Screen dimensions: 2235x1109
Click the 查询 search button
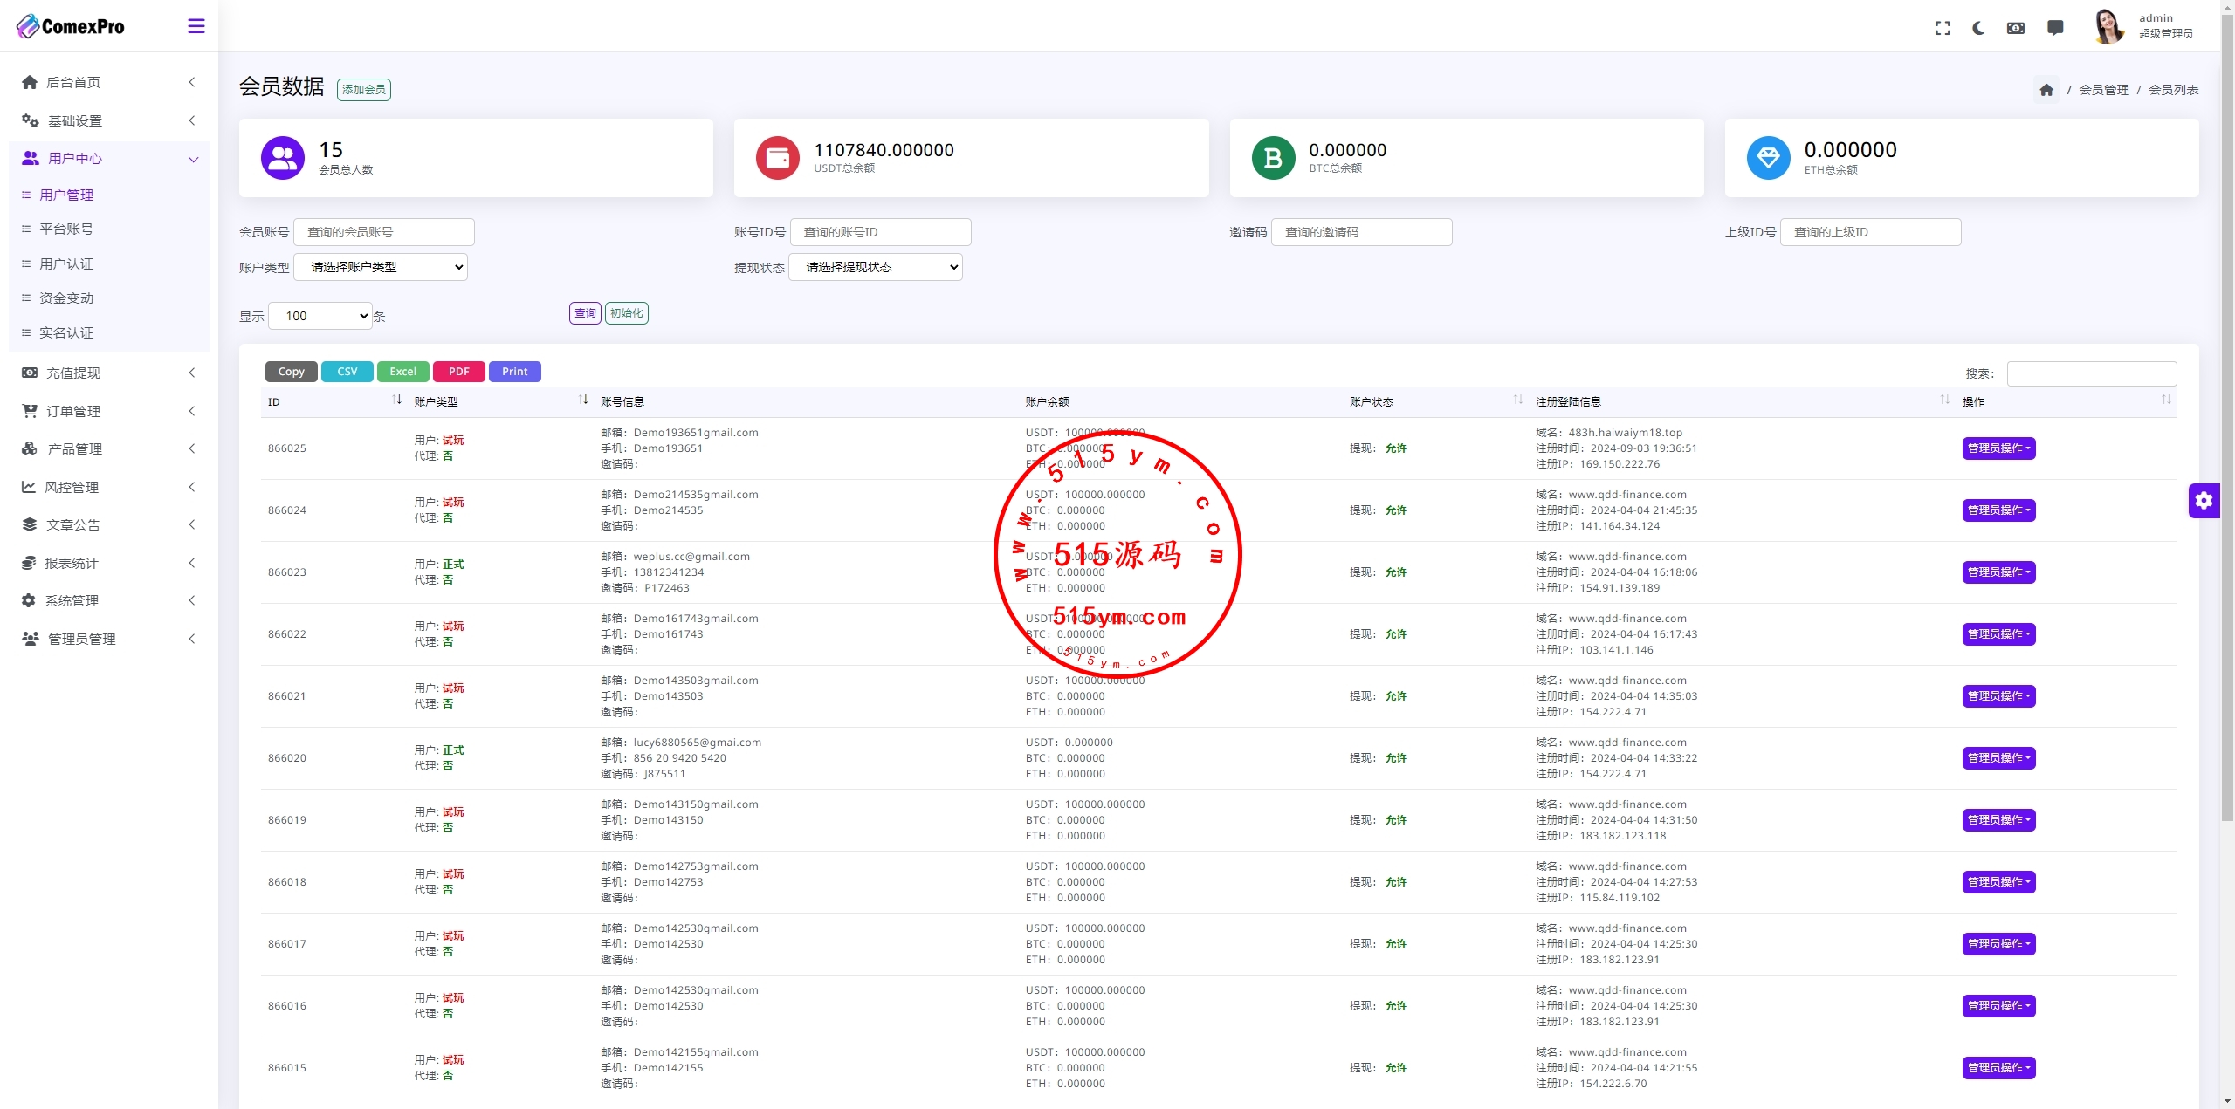tap(585, 313)
